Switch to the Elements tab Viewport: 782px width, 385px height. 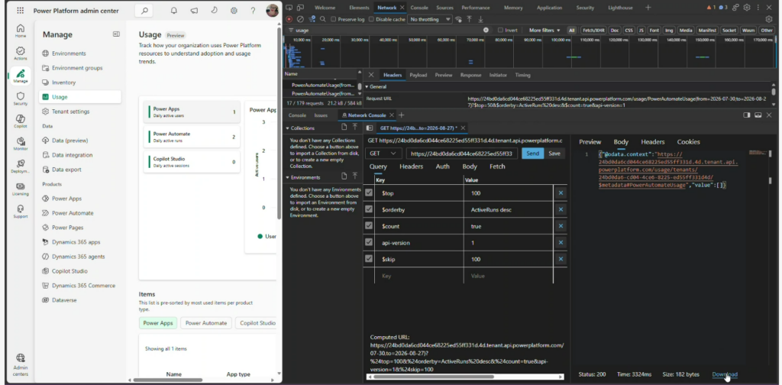tap(359, 8)
